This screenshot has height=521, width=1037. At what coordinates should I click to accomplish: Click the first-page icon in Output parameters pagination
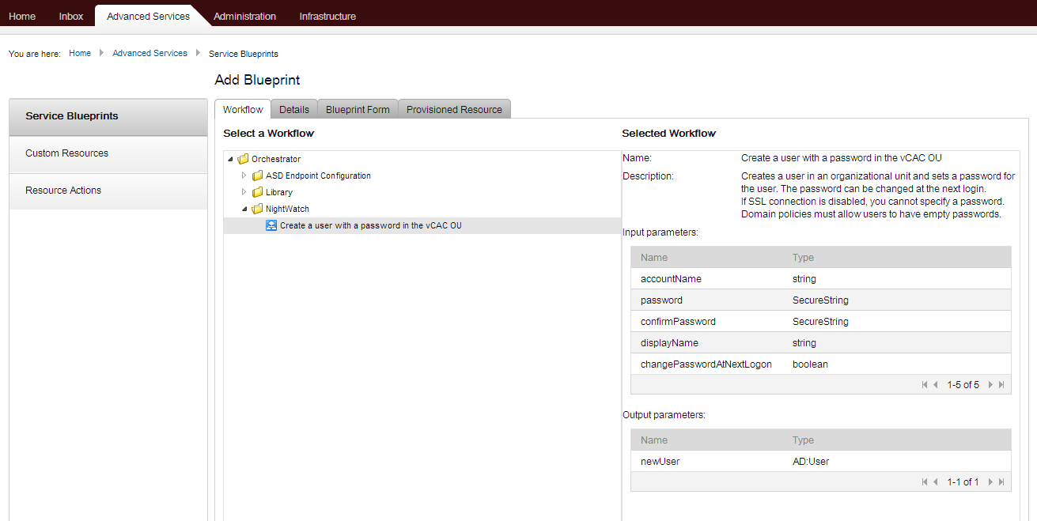(925, 481)
